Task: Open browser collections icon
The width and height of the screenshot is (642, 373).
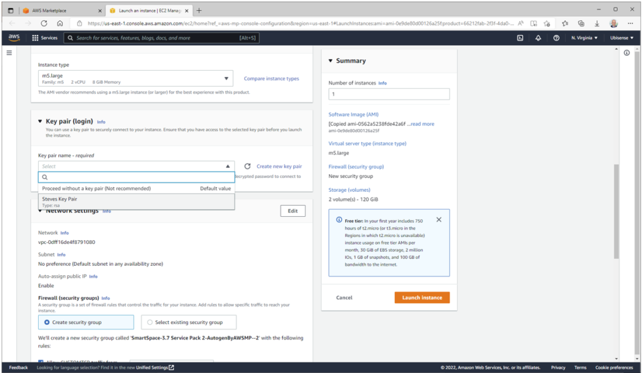Action: click(x=581, y=23)
